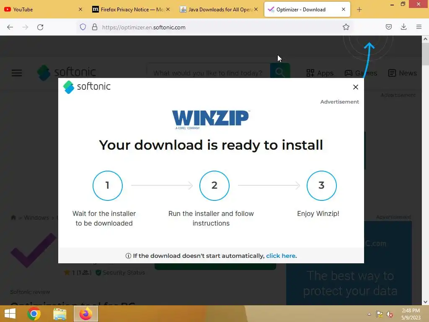Close the Optimizer - Download tab
The image size is (429, 322).
click(344, 9)
